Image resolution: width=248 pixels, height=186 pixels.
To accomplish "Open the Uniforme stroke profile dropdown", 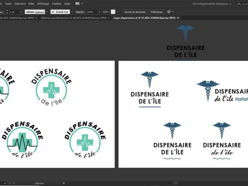I will (x=48, y=12).
